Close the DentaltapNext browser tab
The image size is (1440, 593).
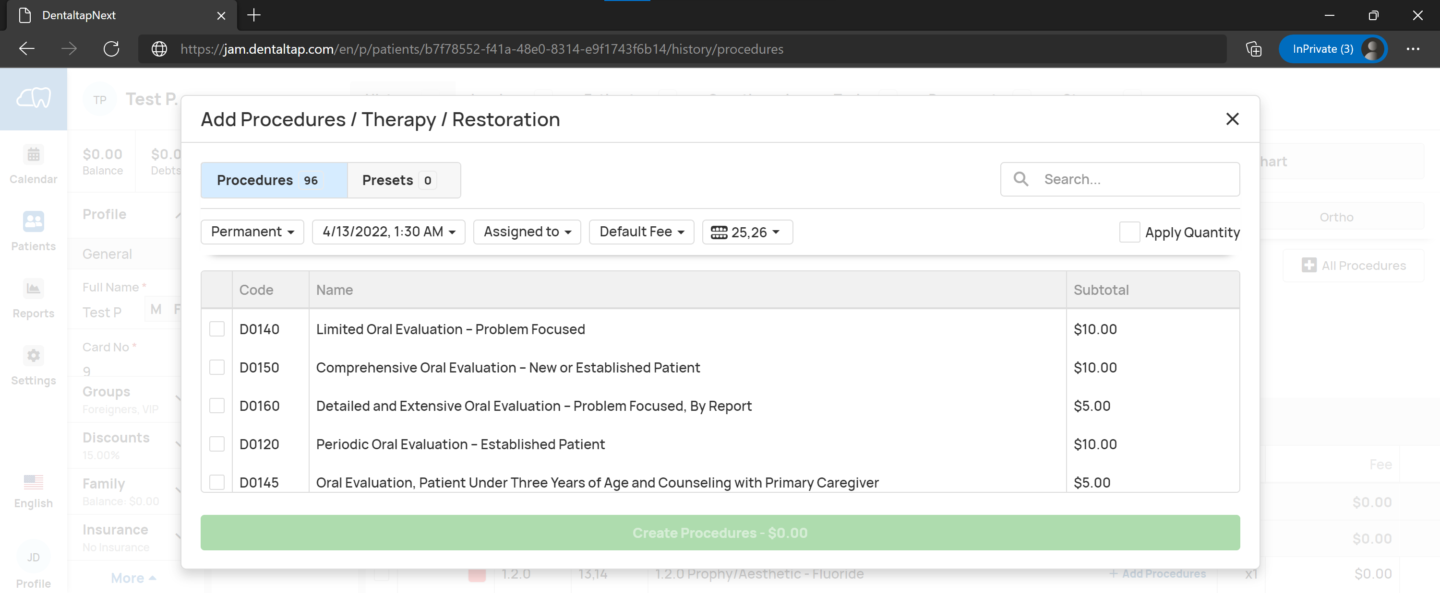point(221,16)
